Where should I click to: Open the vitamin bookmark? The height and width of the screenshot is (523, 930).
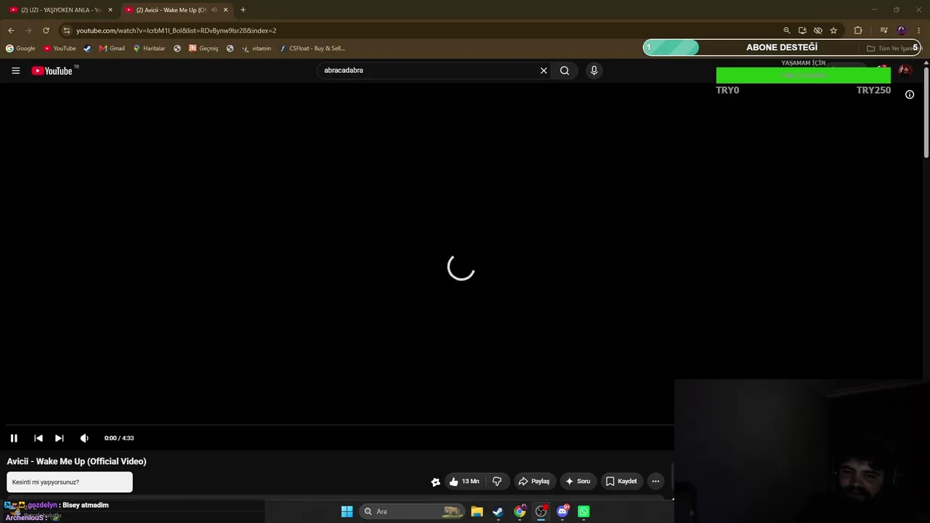click(256, 49)
